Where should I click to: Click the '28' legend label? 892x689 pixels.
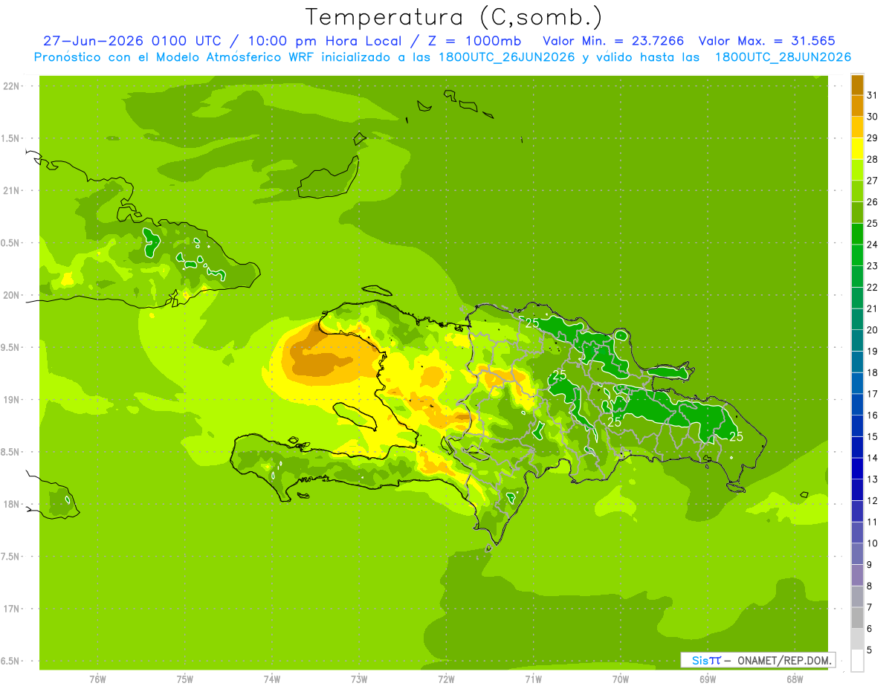click(x=873, y=159)
